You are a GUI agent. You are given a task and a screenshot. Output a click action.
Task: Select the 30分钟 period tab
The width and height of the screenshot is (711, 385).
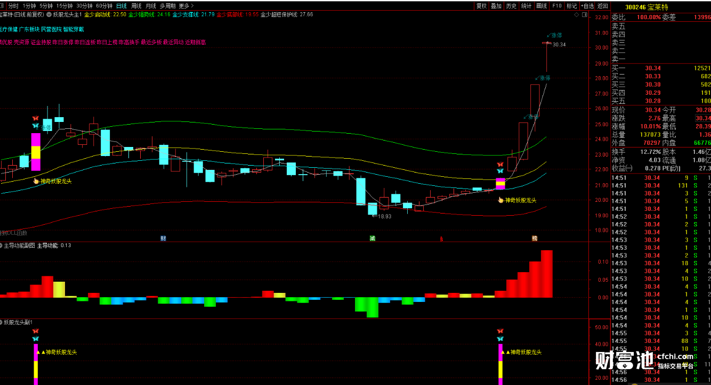coord(84,6)
